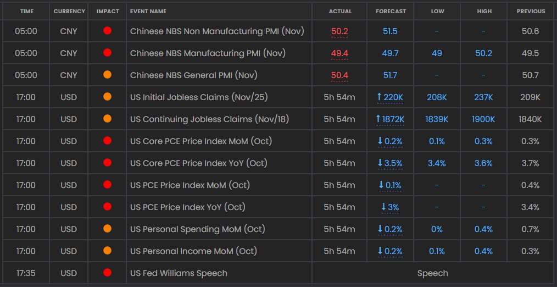557x287 pixels.
Task: Click forecast value 1872K for Continuing Jobless Claims
Action: click(x=393, y=119)
